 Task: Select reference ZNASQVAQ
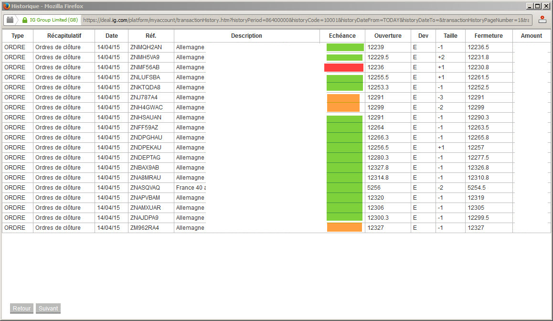[x=145, y=188]
